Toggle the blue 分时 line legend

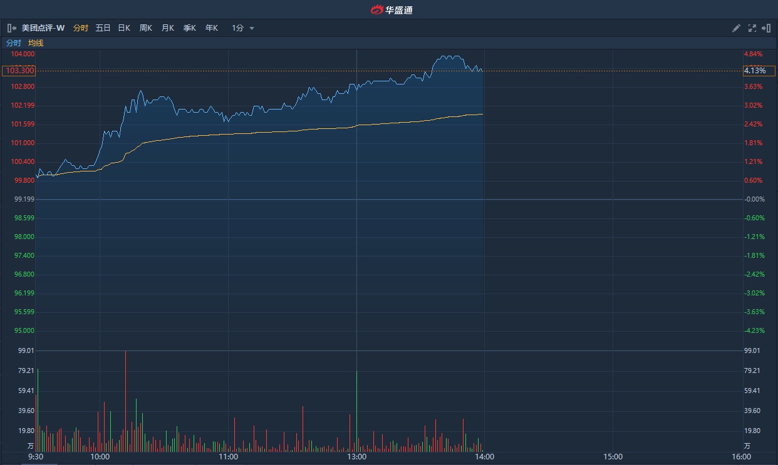(13, 43)
